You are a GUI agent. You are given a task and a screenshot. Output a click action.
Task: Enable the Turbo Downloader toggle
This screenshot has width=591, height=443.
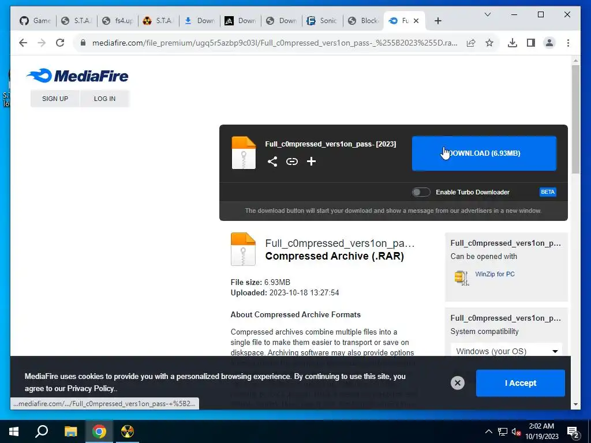click(x=421, y=192)
